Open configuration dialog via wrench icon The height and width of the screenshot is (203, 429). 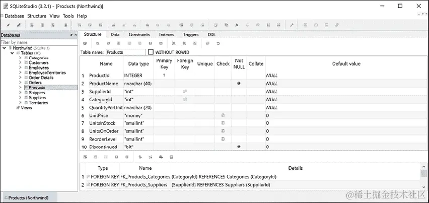[x=292, y=25]
